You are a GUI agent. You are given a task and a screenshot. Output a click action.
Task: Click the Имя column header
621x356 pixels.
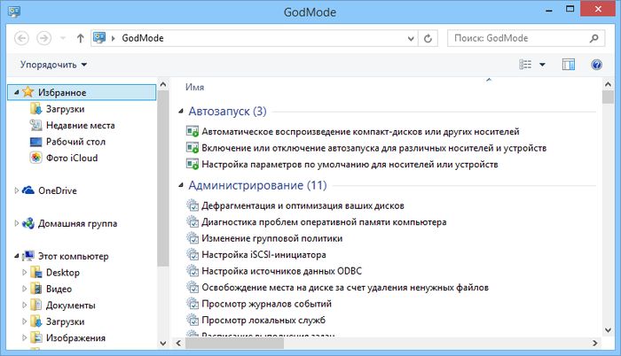[x=194, y=87]
